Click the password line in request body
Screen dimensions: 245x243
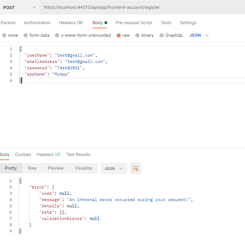pyautogui.click(x=55, y=68)
